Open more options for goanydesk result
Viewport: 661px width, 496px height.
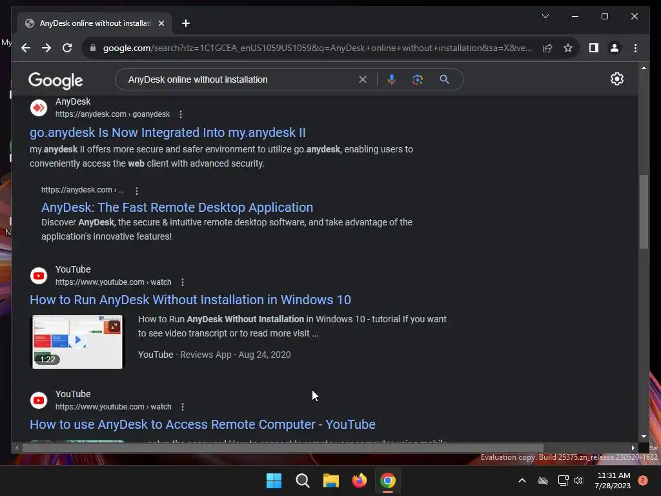181,114
